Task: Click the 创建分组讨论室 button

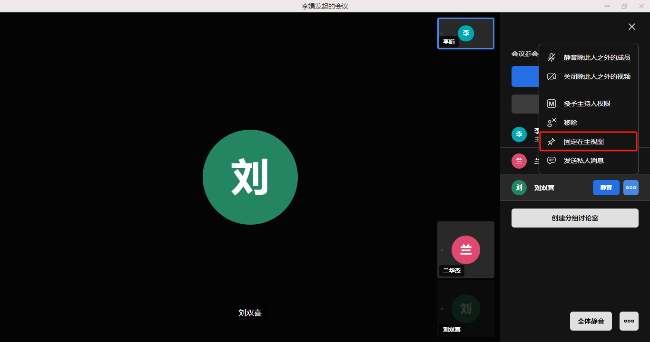Action: [x=574, y=218]
